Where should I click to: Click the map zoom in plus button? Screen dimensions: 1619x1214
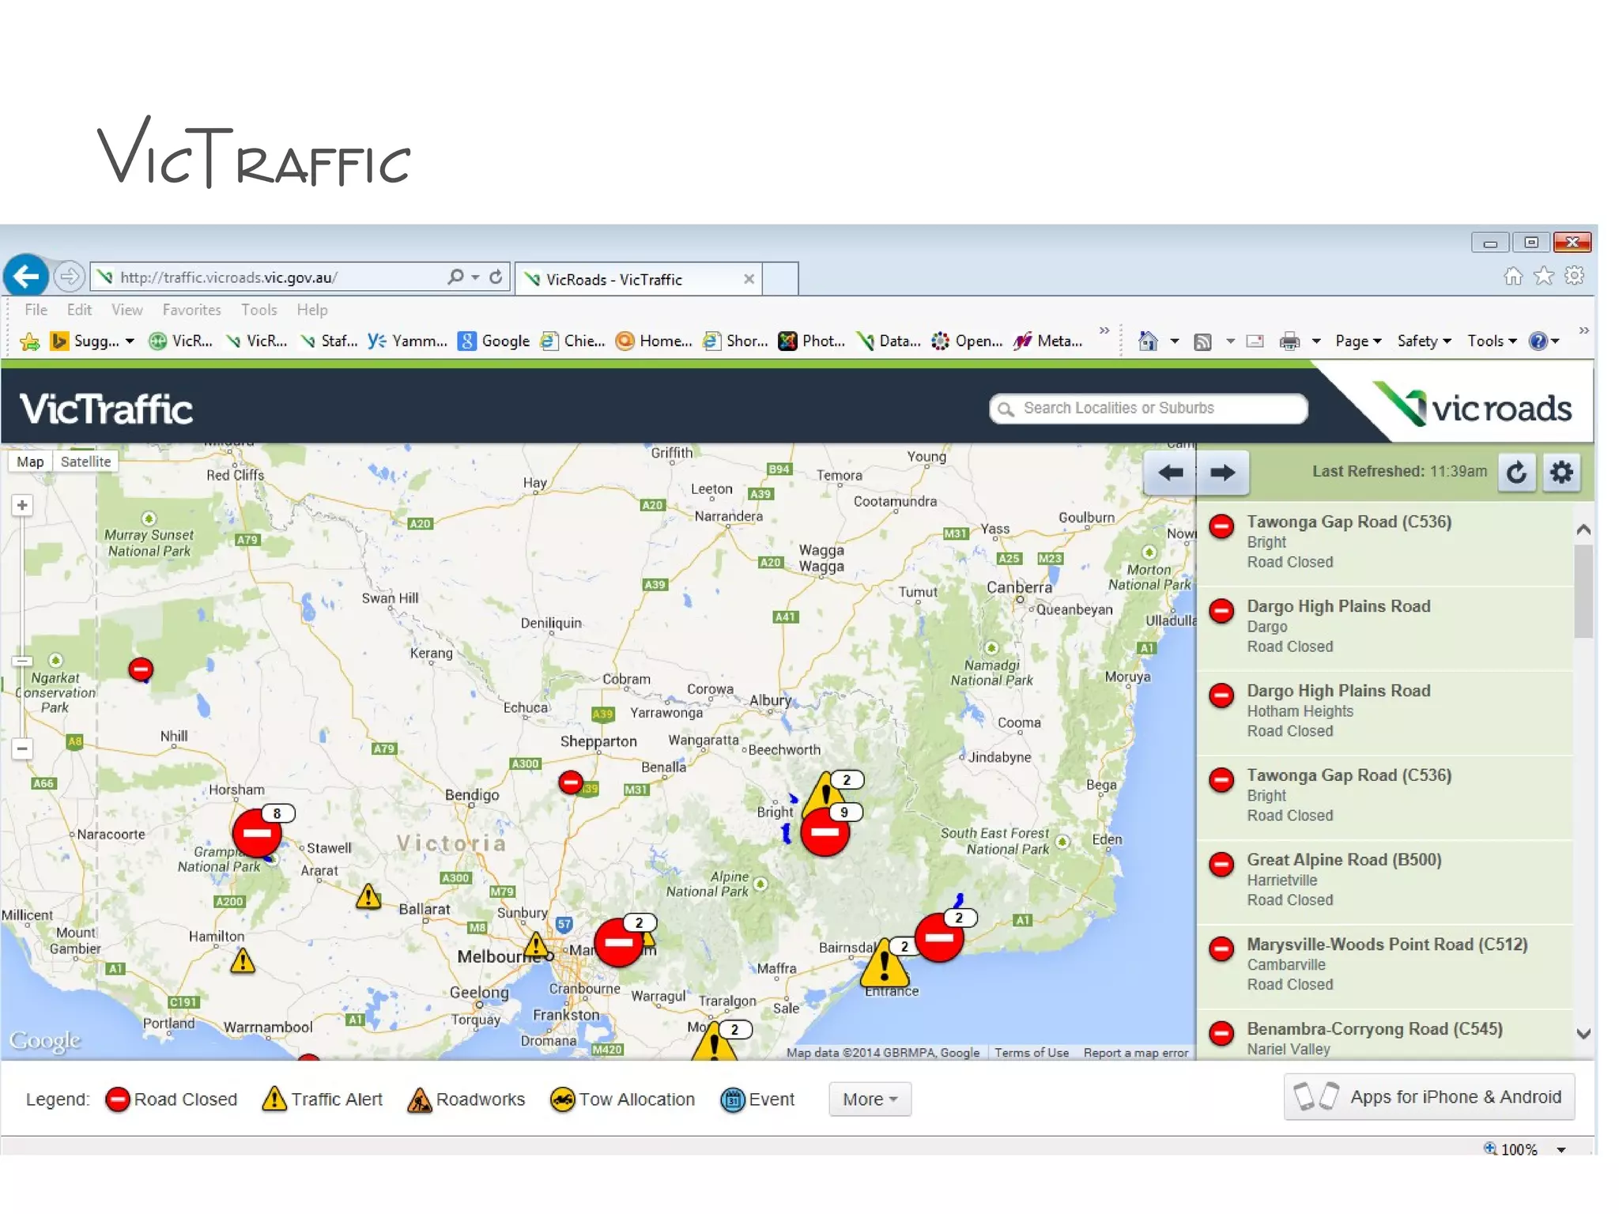tap(22, 506)
